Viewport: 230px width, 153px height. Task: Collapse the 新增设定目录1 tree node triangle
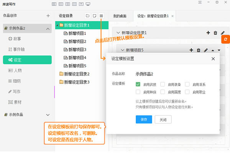coord(58,25)
